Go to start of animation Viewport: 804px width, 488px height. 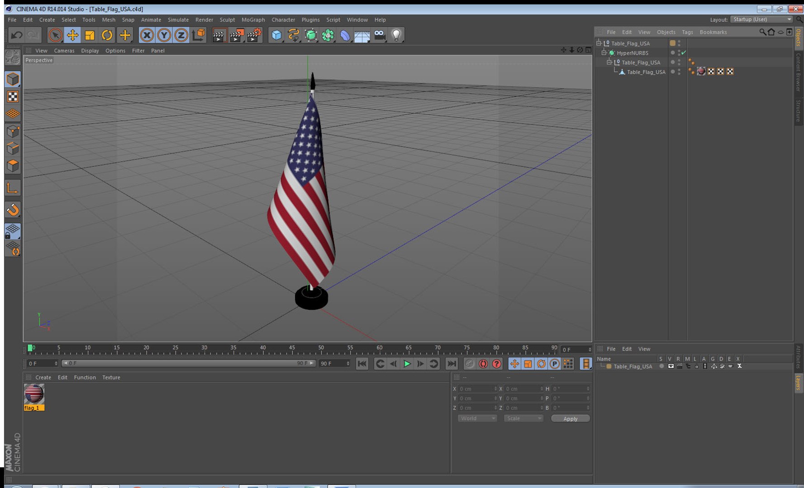tap(362, 364)
